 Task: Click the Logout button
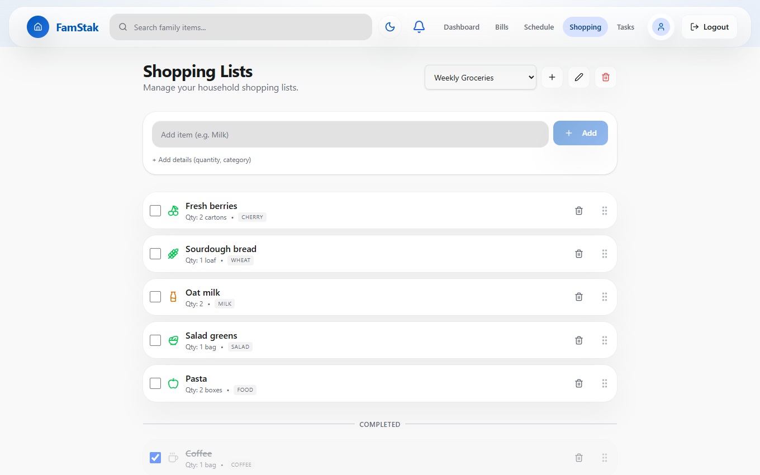pyautogui.click(x=709, y=27)
